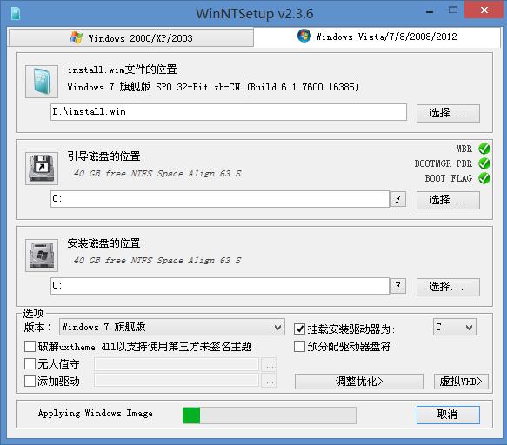
Task: Click the Windows XP flag tab icon
Action: click(x=77, y=37)
